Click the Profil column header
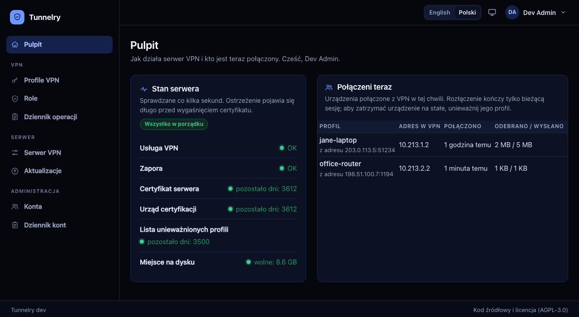The width and height of the screenshot is (579, 317). tap(330, 126)
